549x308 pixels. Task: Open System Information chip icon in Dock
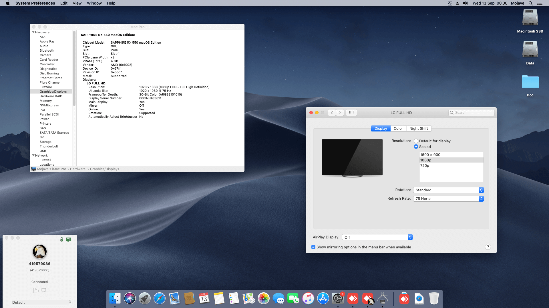[383, 299]
